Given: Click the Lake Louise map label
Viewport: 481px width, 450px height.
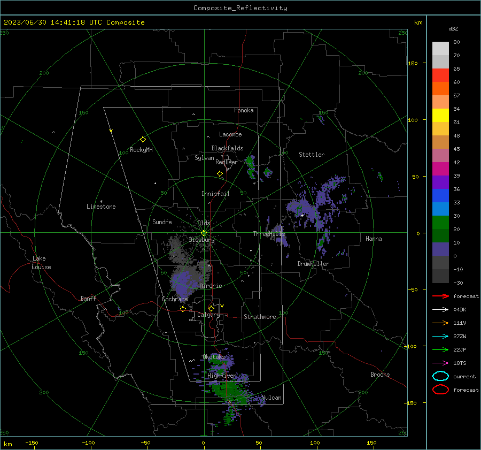Looking at the screenshot, I should pos(41,263).
